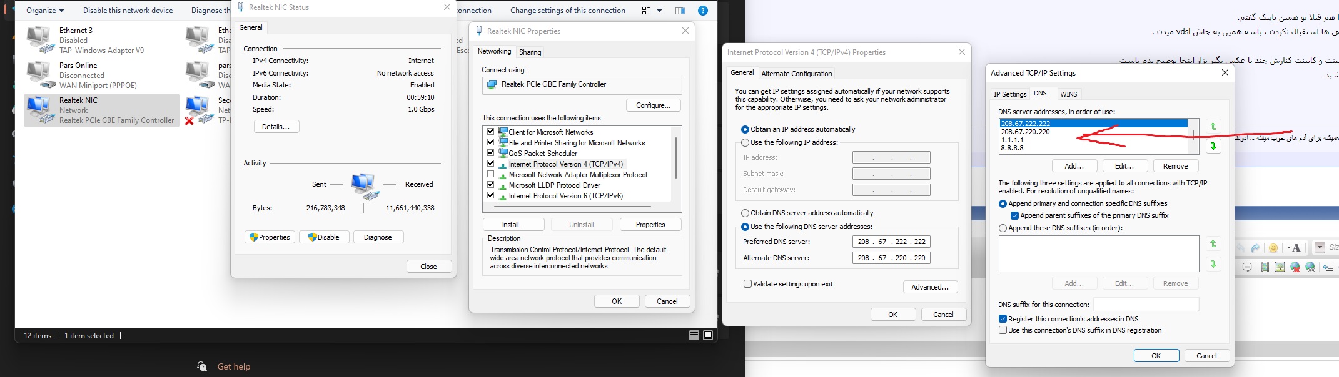Click the Install button
This screenshot has height=377, width=1339.
(x=513, y=225)
